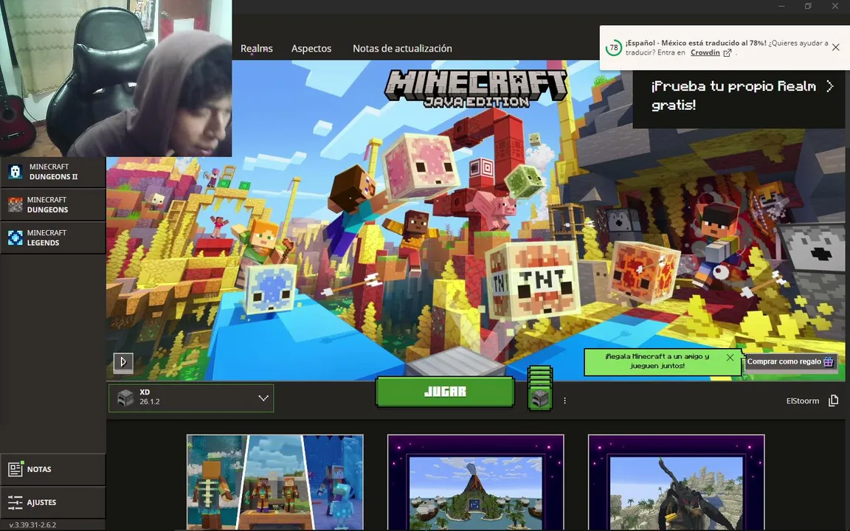The height and width of the screenshot is (531, 850).
Task: Open the Prueba tu propio Realm banner
Action: pyautogui.click(x=739, y=99)
